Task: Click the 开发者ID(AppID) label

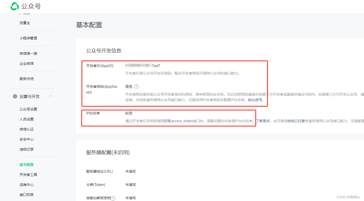Action: coord(100,66)
